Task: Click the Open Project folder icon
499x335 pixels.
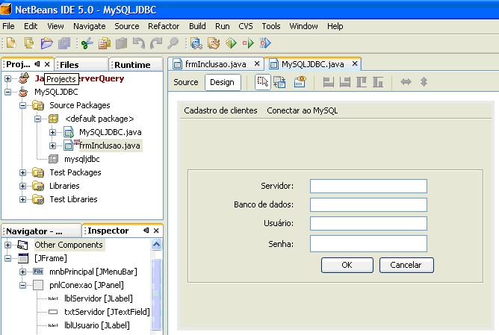Action: tap(46, 43)
